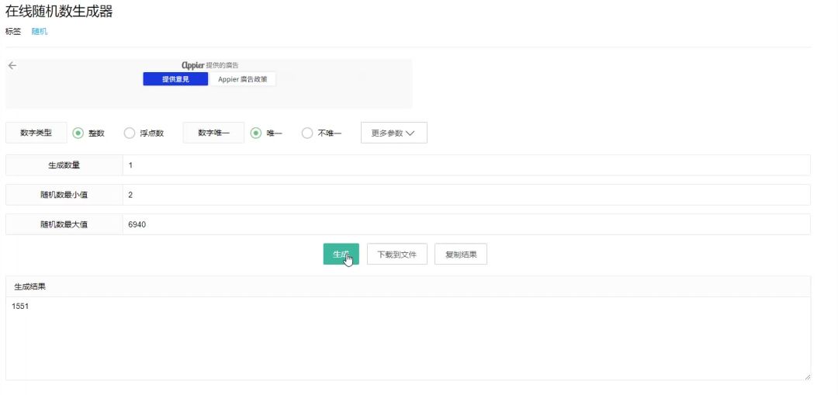
Task: Click the 随机数最大值 field showing 6940
Action: point(466,224)
